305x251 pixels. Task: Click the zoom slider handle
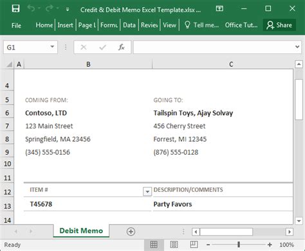(239, 245)
